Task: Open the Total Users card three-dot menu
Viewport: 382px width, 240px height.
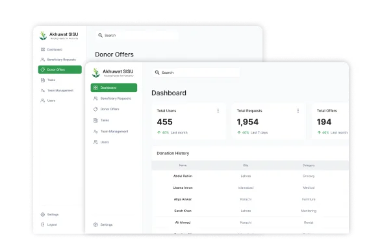Action: pyautogui.click(x=218, y=111)
